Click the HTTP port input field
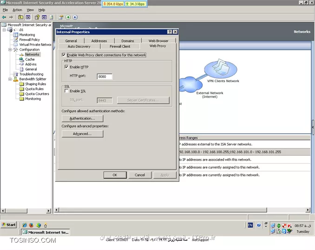Screen dimensions: 315x250 coord(105,76)
